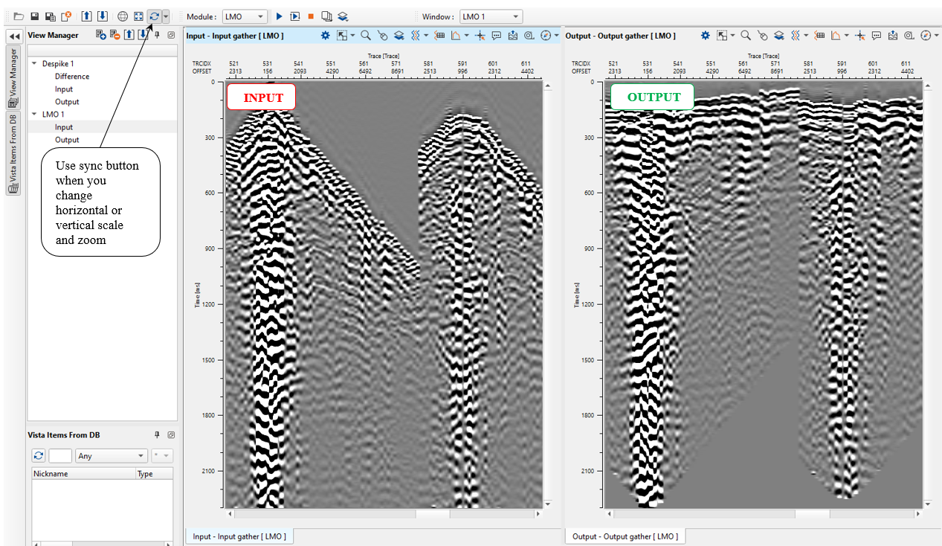Screen dimensions: 942x546
Task: Refresh Vista Items From DB list
Action: coord(39,456)
